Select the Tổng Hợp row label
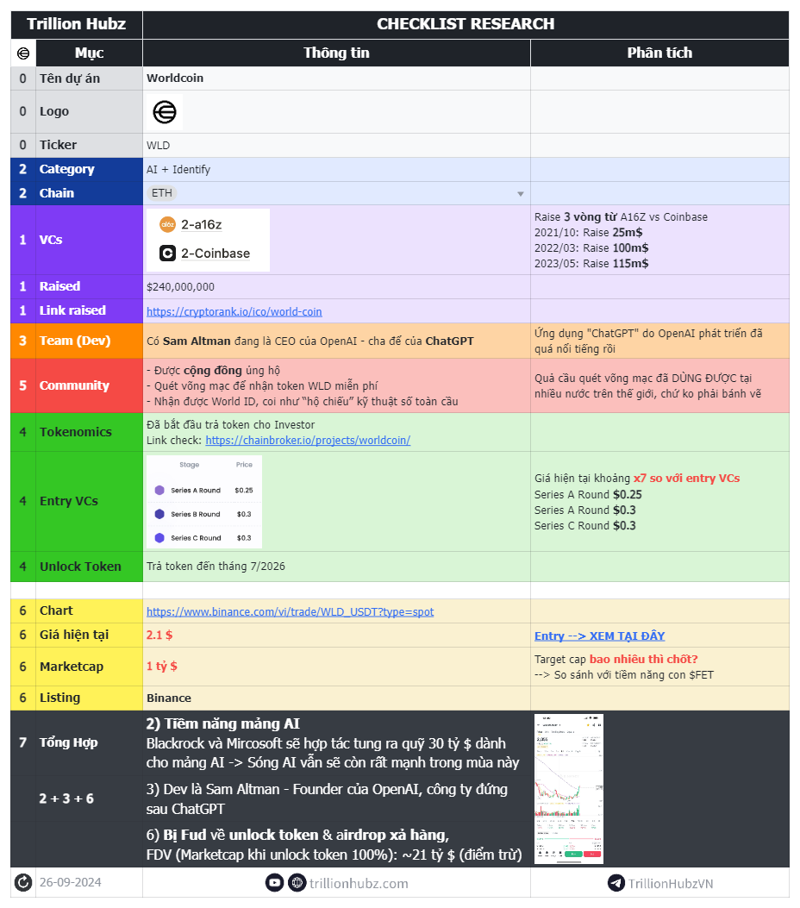 pyautogui.click(x=89, y=743)
